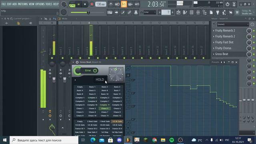Viewport: 256px width, 144px height.
Task: Toggle Fruity Chorus slot enable LED
Action: pyautogui.click(x=254, y=48)
